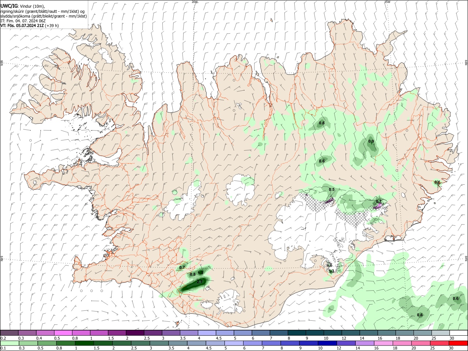This screenshot has width=468, height=351.
Task: Click the white upper swatch after 30
Action: pos(459,333)
